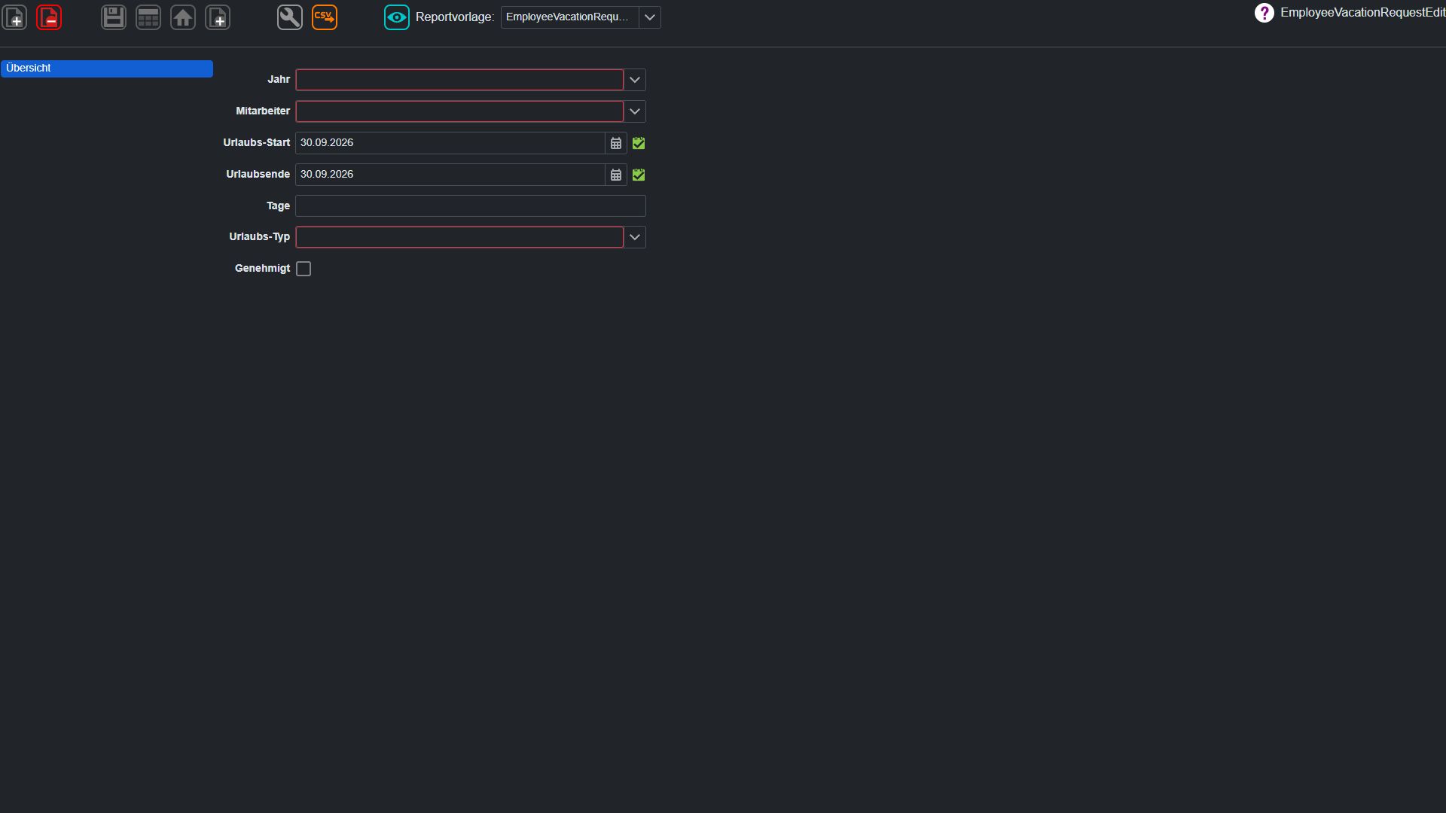Go home via the house icon
The height and width of the screenshot is (813, 1446).
point(183,17)
